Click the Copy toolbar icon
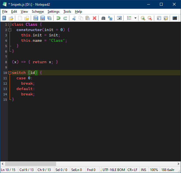The image size is (181, 173). [81, 18]
